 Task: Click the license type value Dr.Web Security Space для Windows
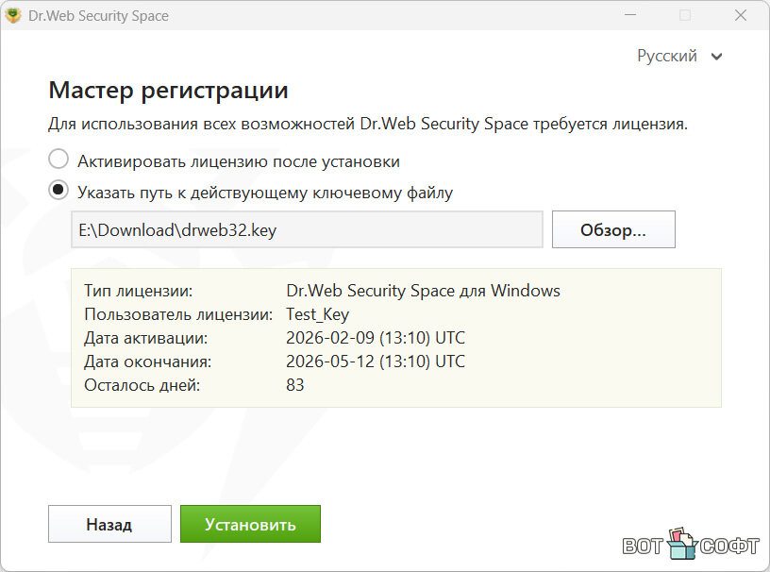click(x=423, y=291)
